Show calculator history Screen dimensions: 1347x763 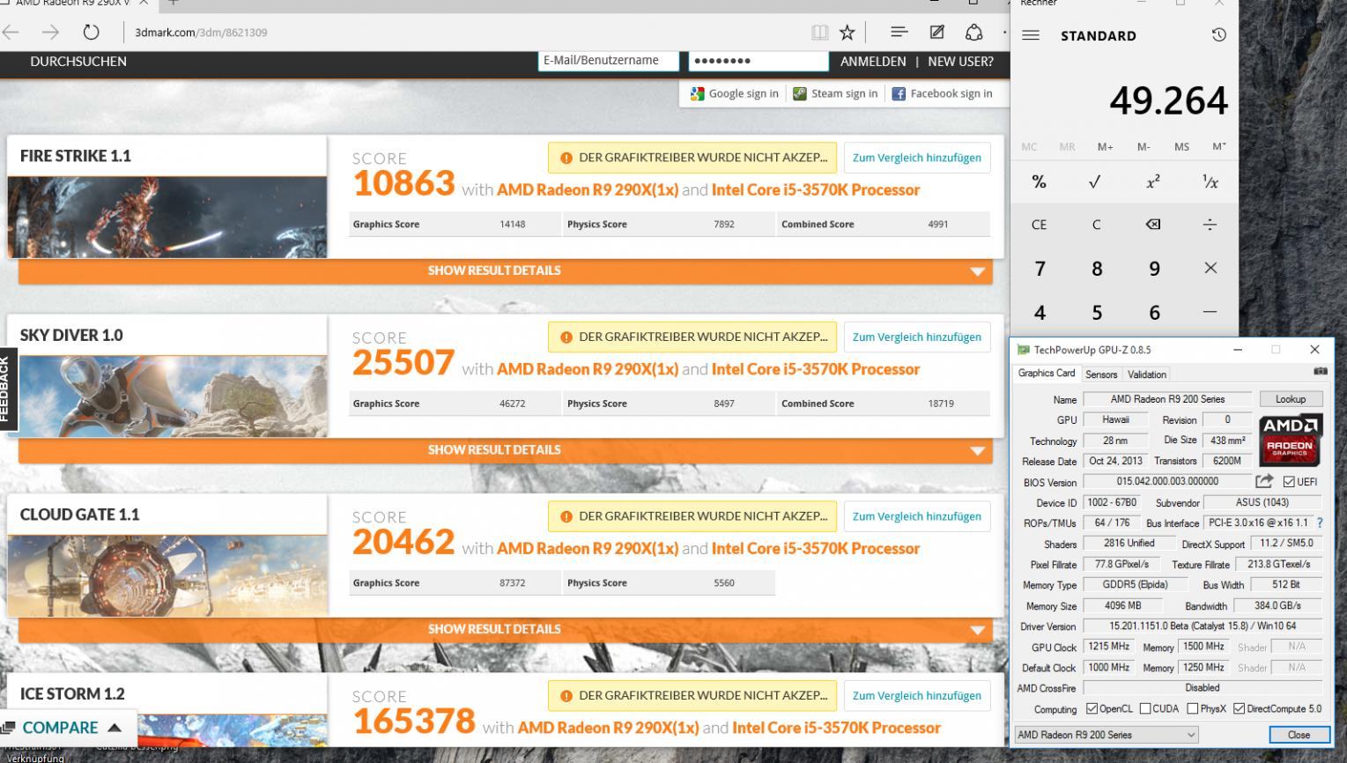[x=1218, y=35]
